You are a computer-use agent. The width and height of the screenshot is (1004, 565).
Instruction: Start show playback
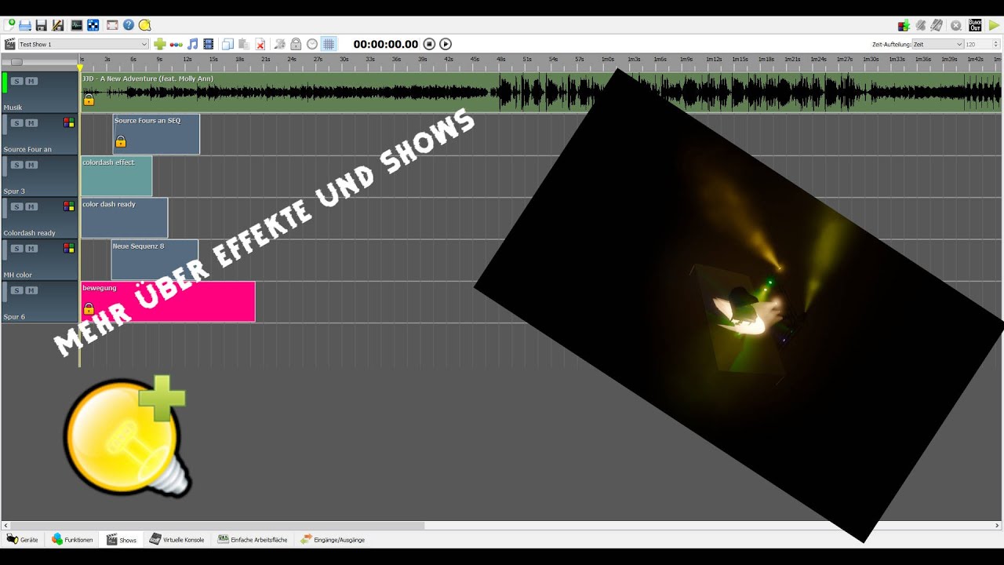pos(446,44)
